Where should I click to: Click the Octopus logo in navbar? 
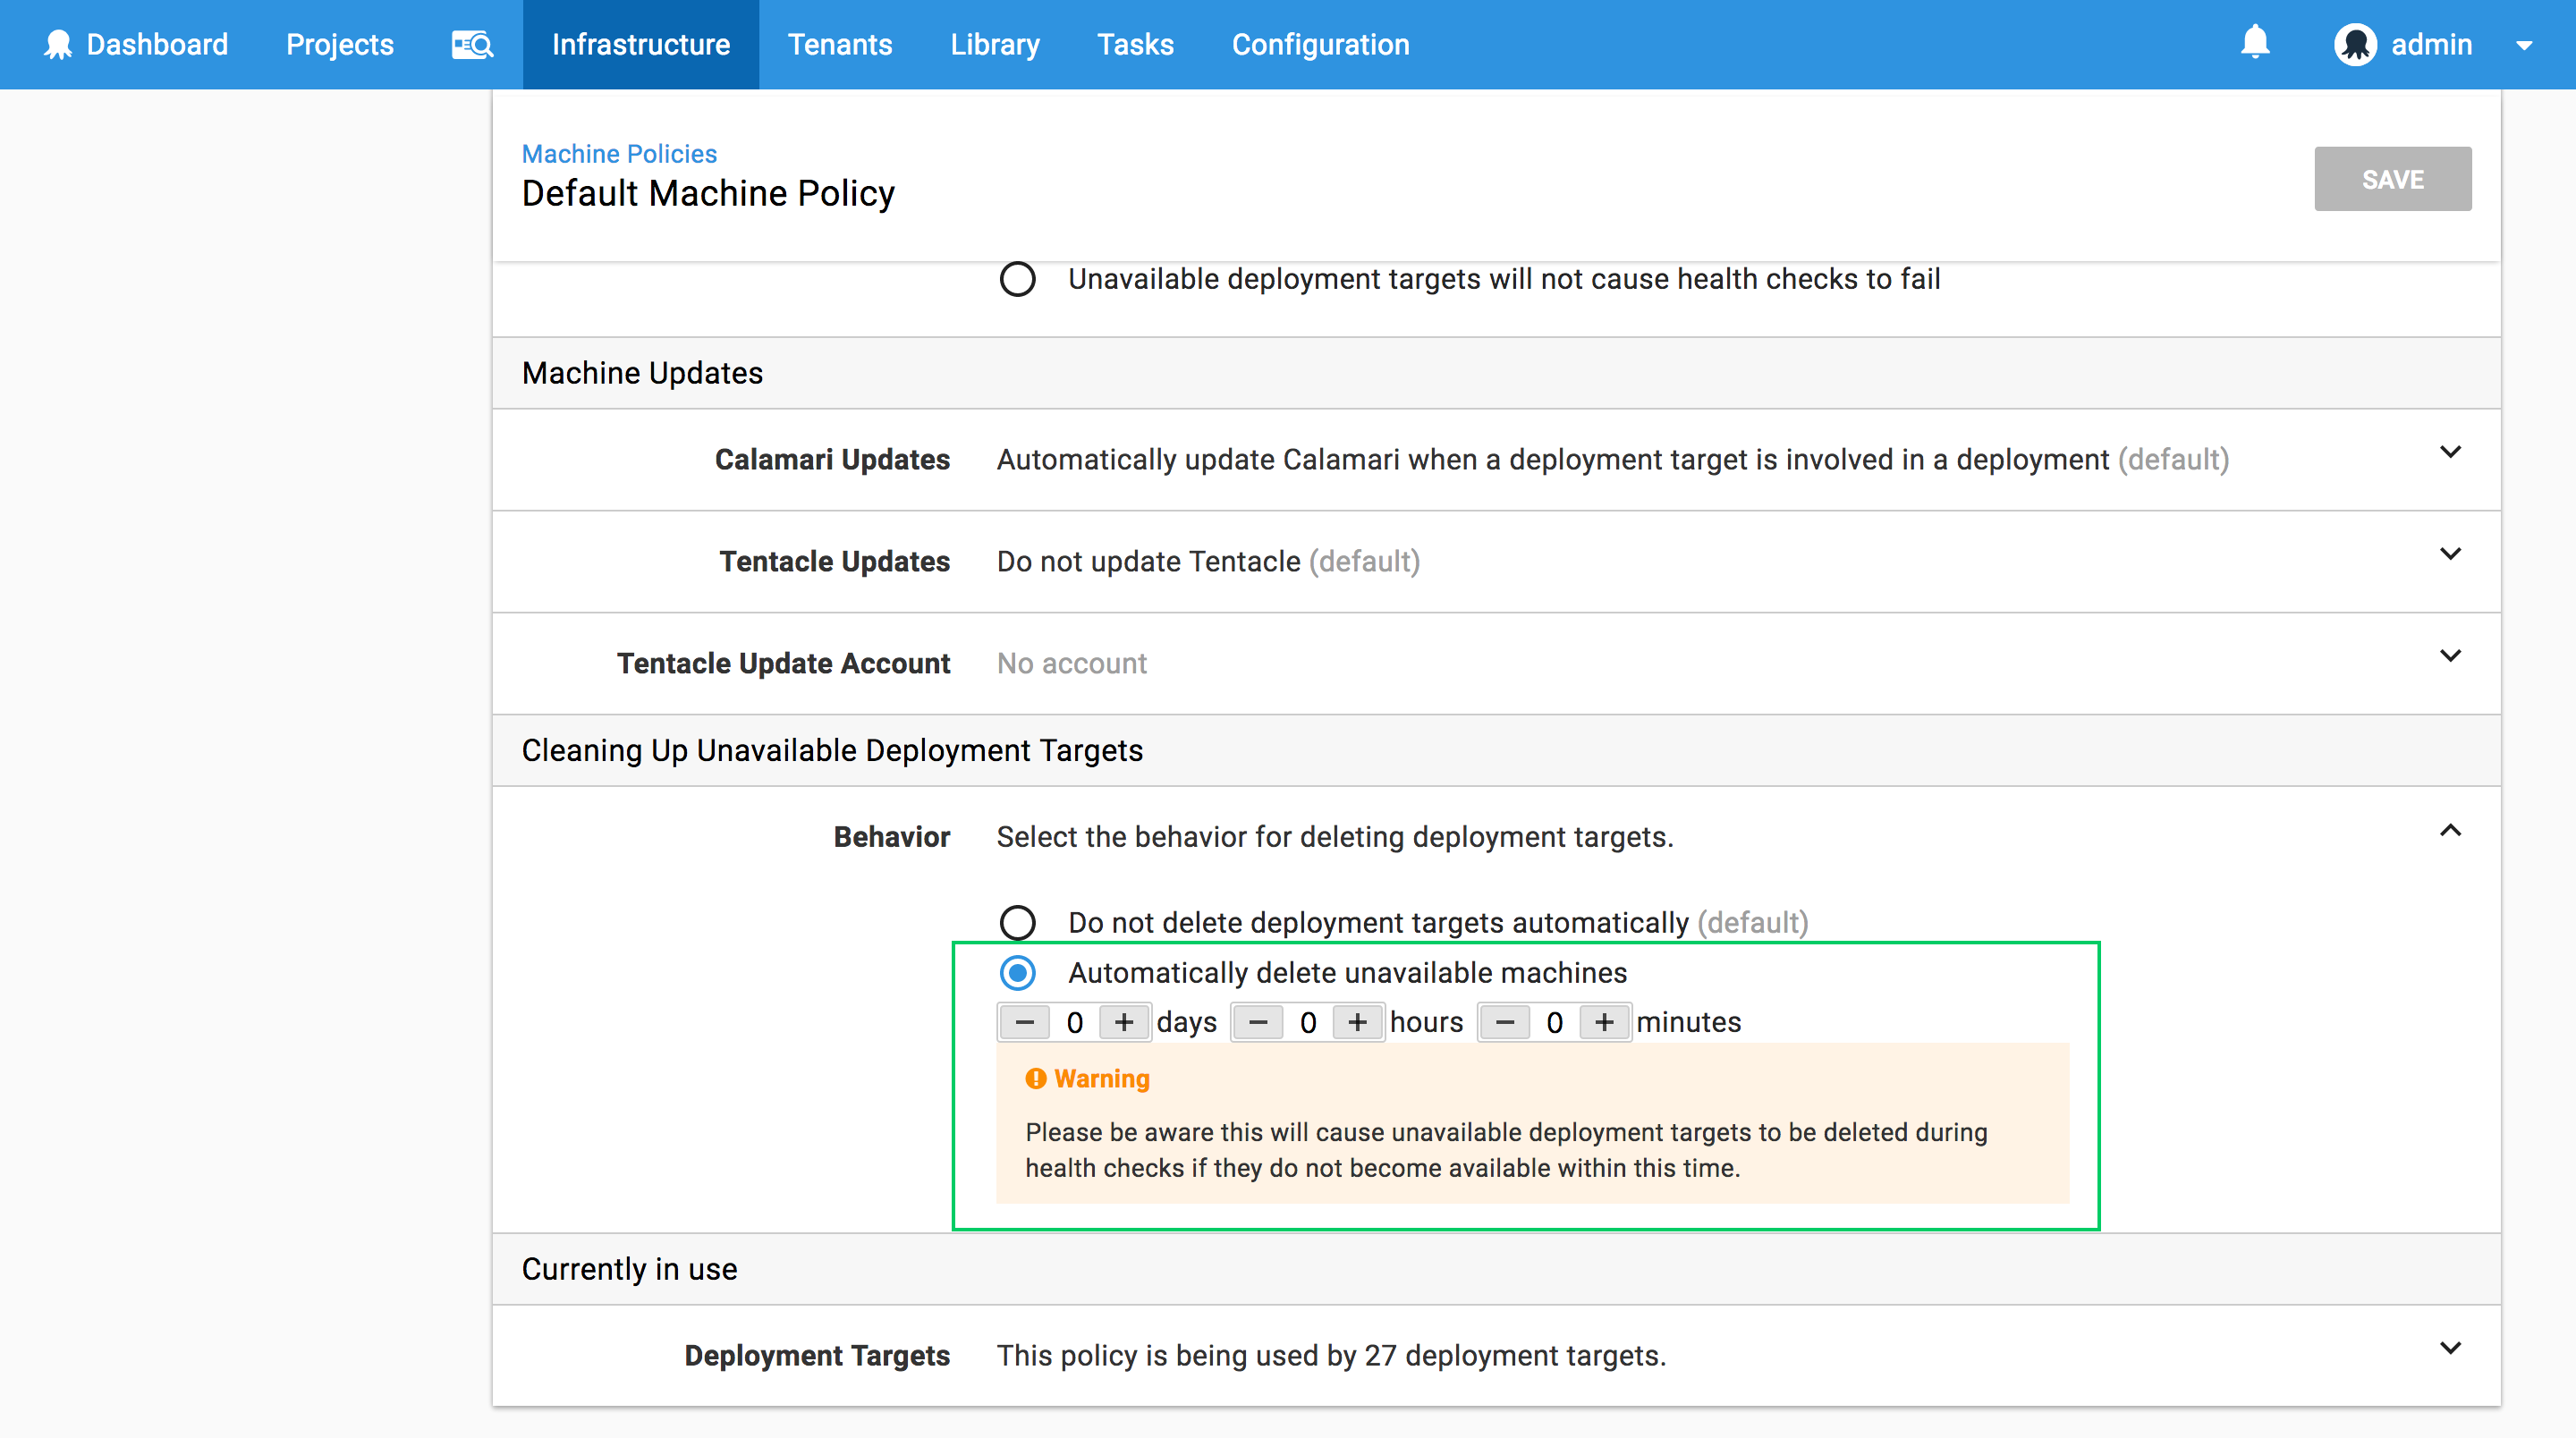58,44
